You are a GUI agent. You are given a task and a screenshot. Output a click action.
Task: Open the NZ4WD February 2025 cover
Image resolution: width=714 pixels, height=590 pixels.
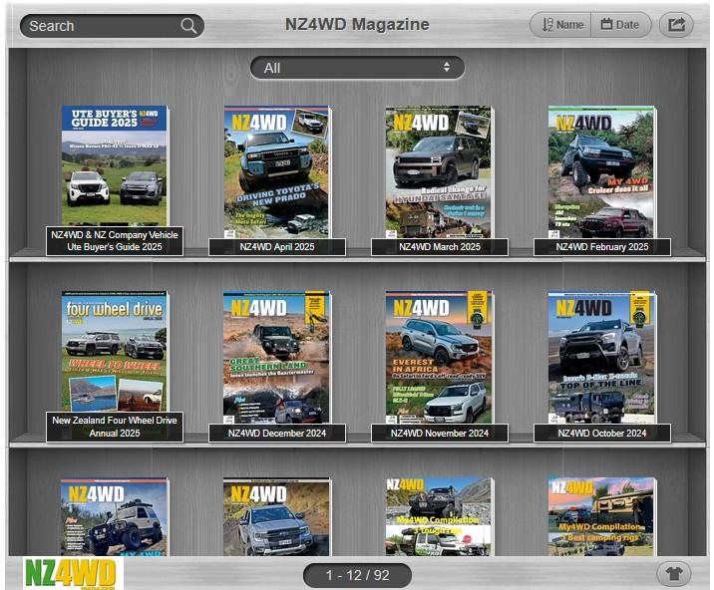(x=601, y=172)
